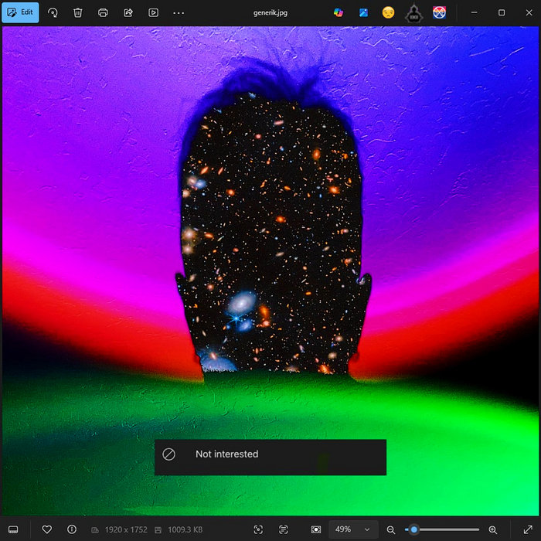Maximize the Photos window

tap(502, 12)
